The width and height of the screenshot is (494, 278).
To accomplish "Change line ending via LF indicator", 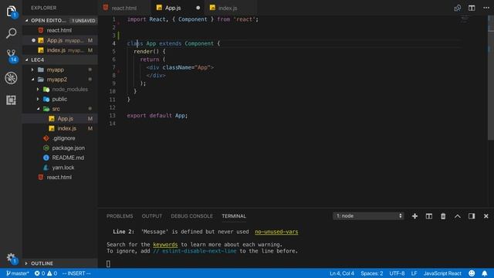I will pyautogui.click(x=414, y=273).
